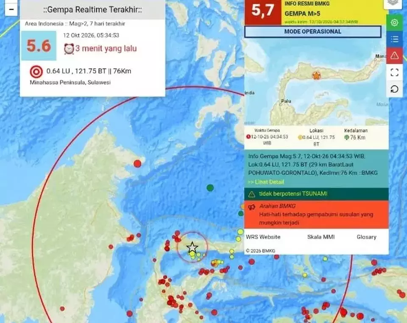
Task: Click the Lokasi location dot icon
Action: tap(300, 137)
